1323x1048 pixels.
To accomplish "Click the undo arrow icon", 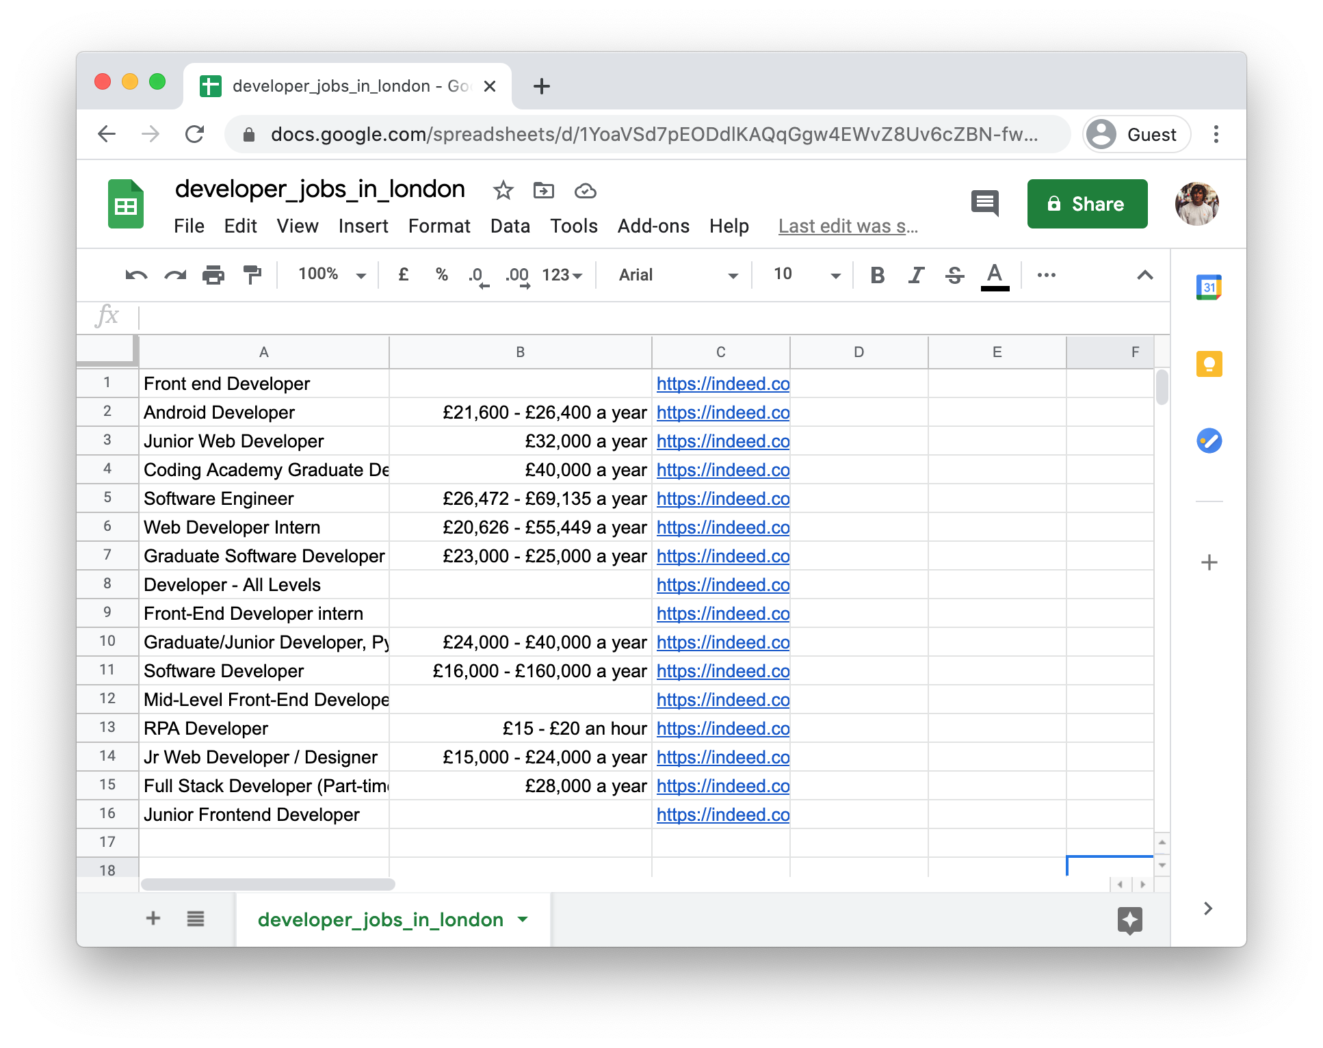I will pyautogui.click(x=137, y=275).
